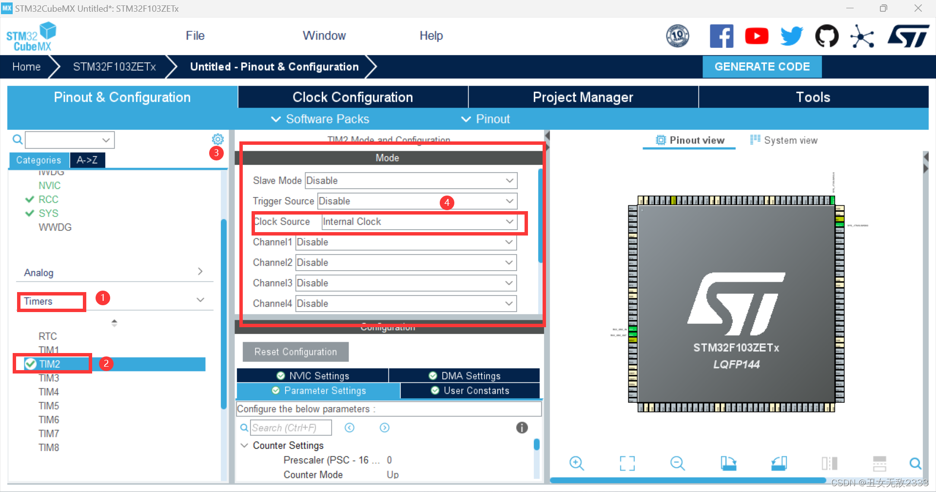Click the Prescaler value 0
The width and height of the screenshot is (936, 492).
pos(390,460)
